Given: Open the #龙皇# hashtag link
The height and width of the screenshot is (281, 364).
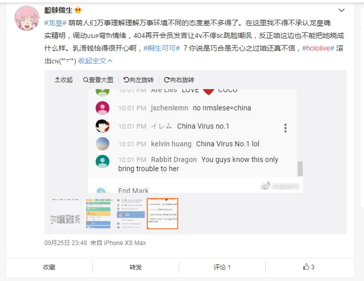Looking at the screenshot, I should coord(56,23).
